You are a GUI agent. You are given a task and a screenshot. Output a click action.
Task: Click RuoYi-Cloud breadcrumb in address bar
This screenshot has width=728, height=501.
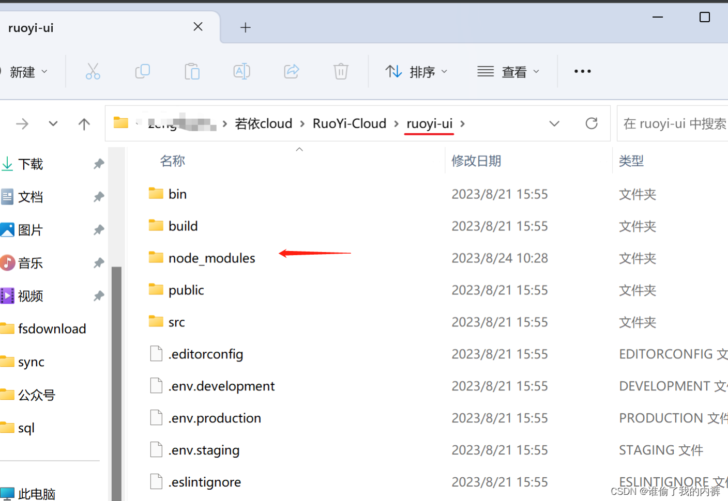pos(350,124)
